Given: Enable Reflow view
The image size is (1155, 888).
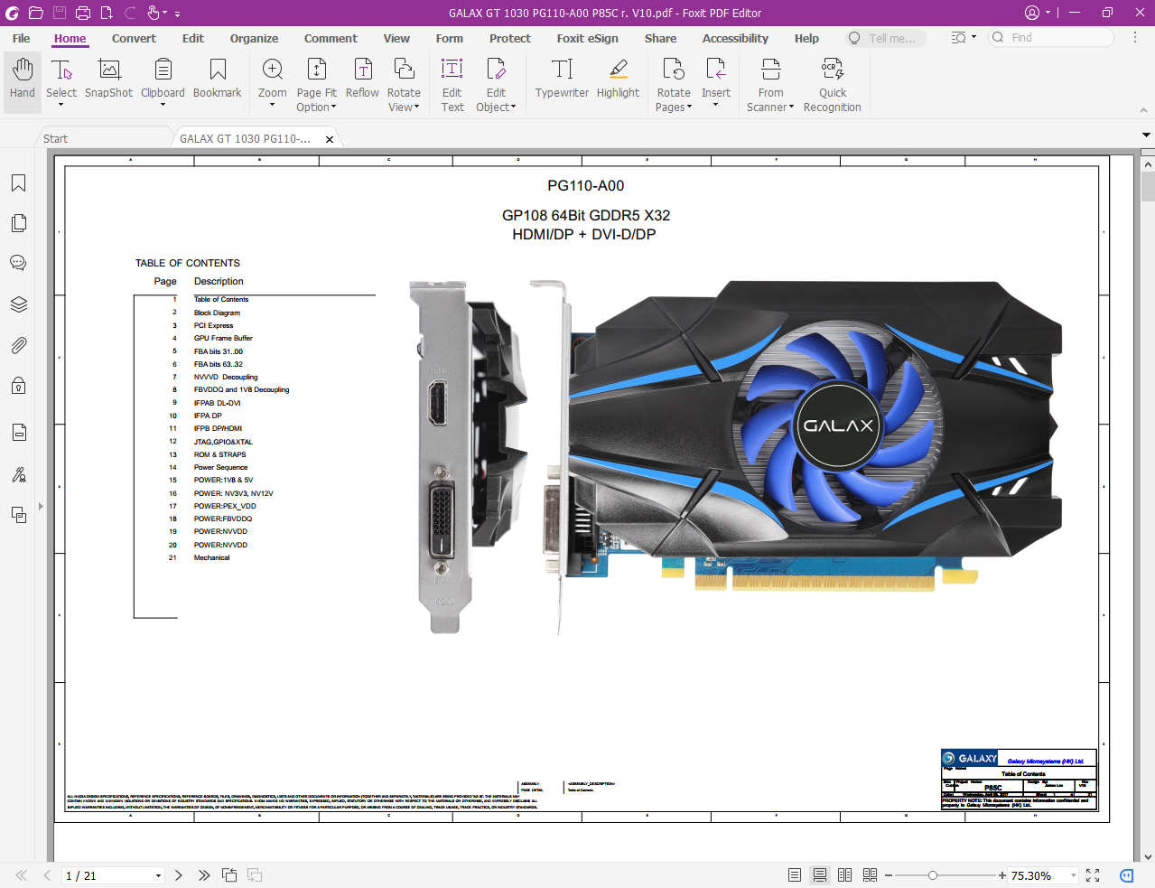Looking at the screenshot, I should (363, 79).
